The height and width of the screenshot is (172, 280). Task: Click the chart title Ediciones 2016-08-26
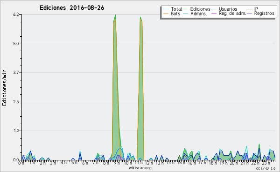click(x=72, y=8)
